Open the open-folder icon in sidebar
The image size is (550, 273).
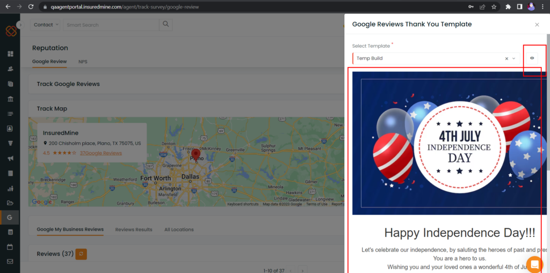[10, 203]
